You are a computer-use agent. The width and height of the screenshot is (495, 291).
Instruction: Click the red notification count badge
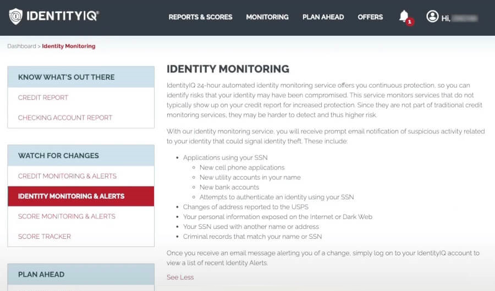tap(410, 22)
